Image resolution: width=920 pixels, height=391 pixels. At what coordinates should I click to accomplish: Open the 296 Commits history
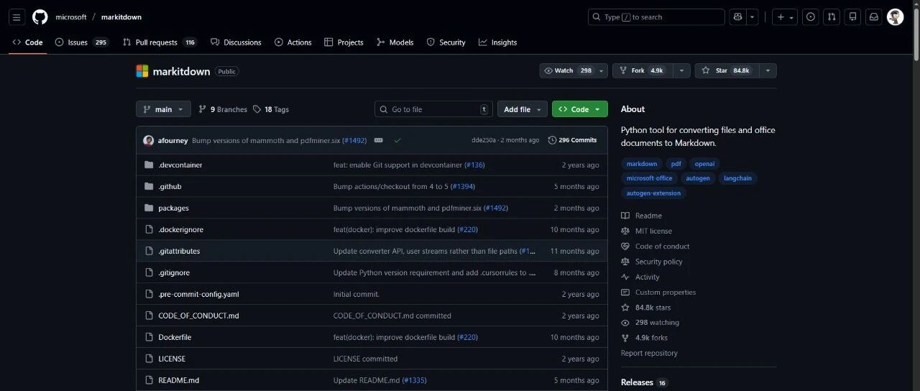573,140
